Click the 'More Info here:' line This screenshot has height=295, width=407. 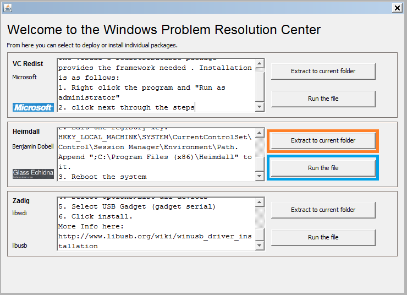[91, 226]
